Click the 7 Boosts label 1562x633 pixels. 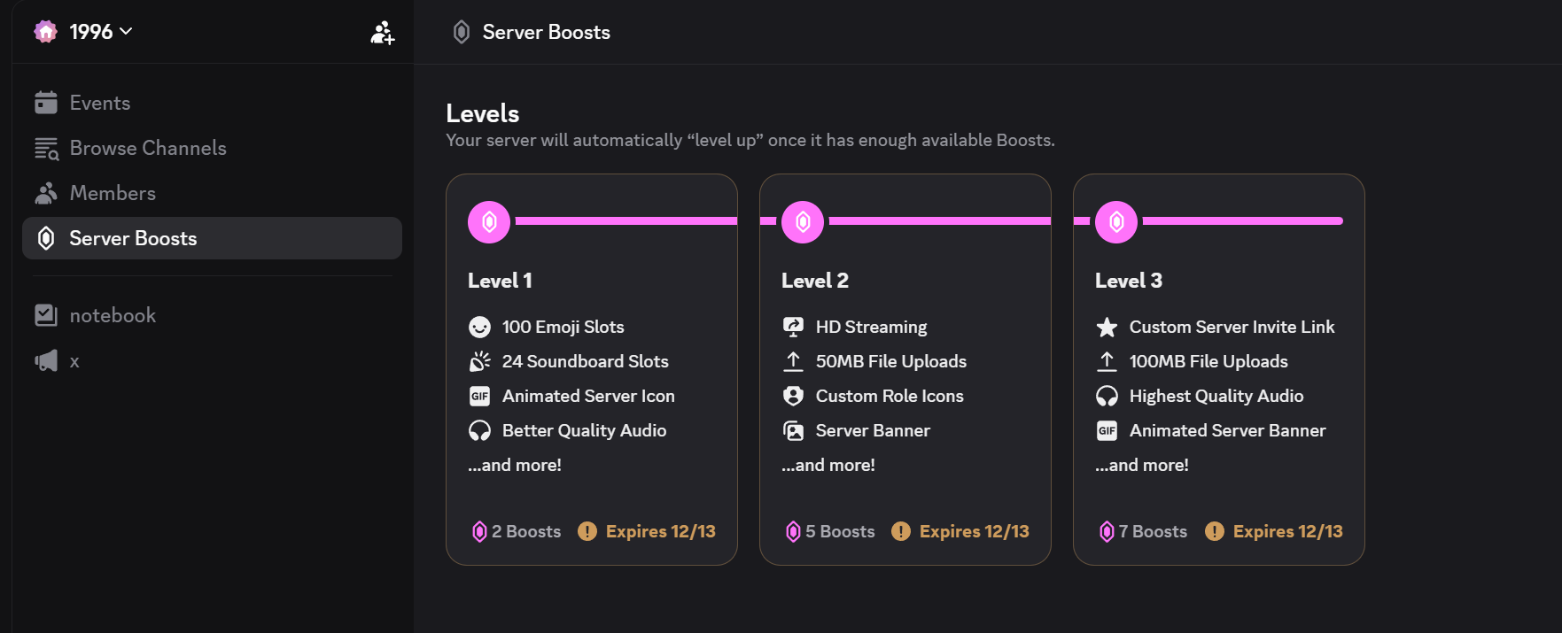pos(1153,531)
